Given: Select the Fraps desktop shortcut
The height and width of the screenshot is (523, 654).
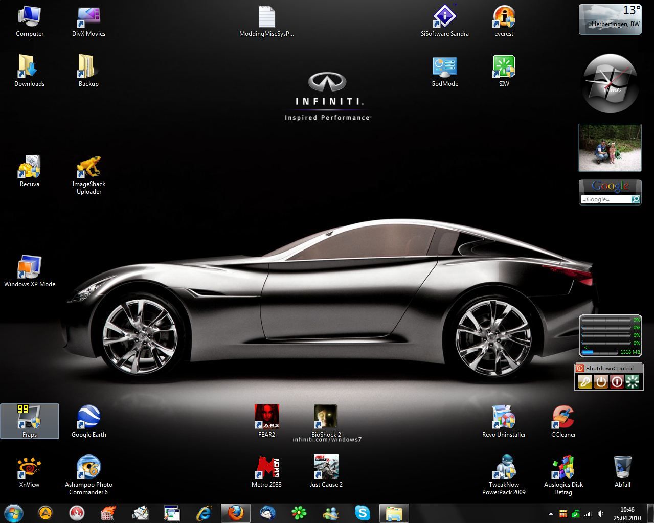Looking at the screenshot, I should tap(30, 421).
